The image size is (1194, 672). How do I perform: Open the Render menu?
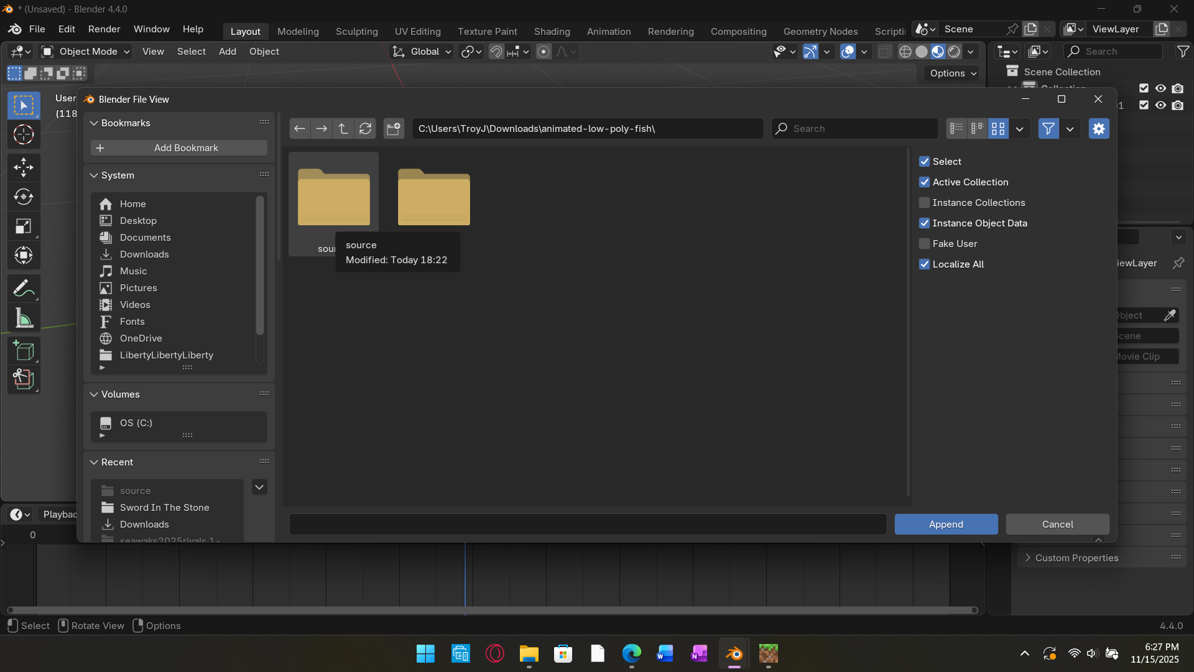coord(104,29)
